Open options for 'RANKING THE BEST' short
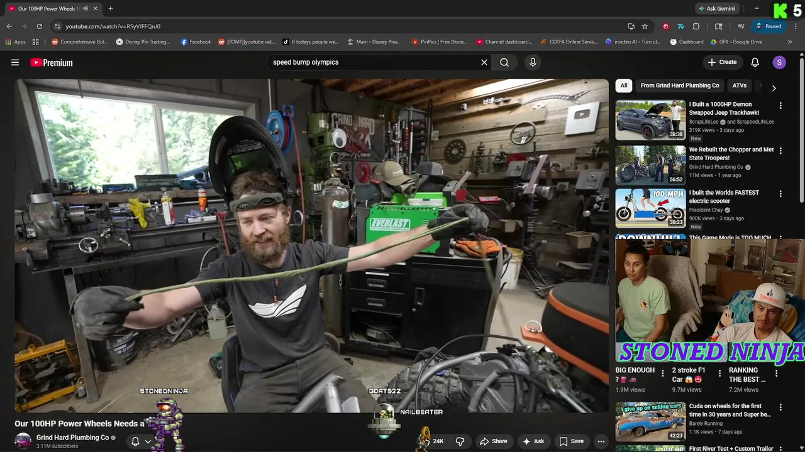 click(x=776, y=374)
